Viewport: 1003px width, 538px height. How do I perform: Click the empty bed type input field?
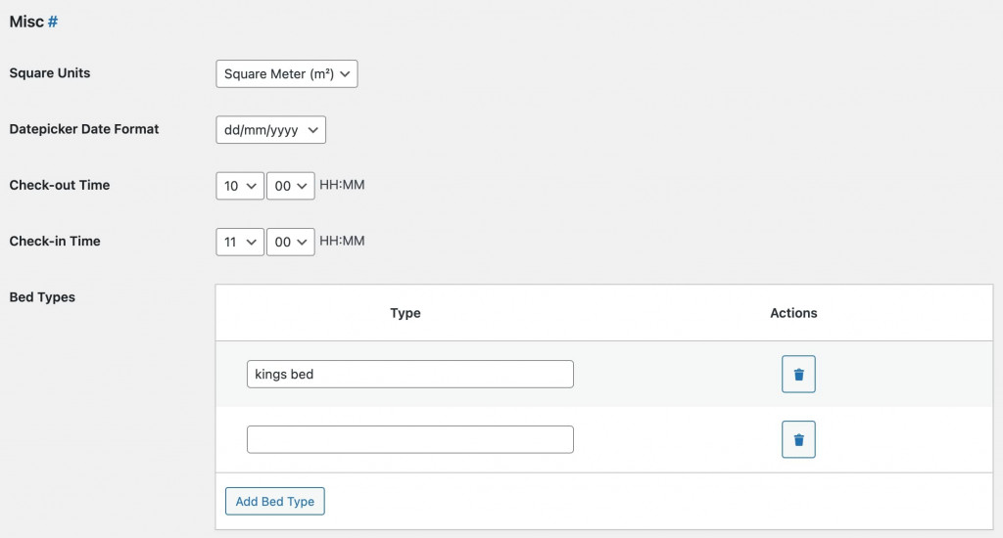pos(409,440)
